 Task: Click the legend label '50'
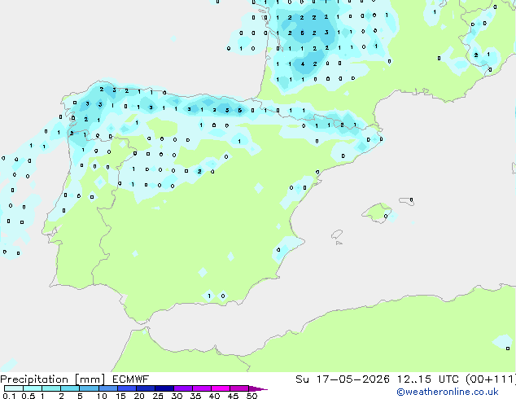tap(251, 396)
